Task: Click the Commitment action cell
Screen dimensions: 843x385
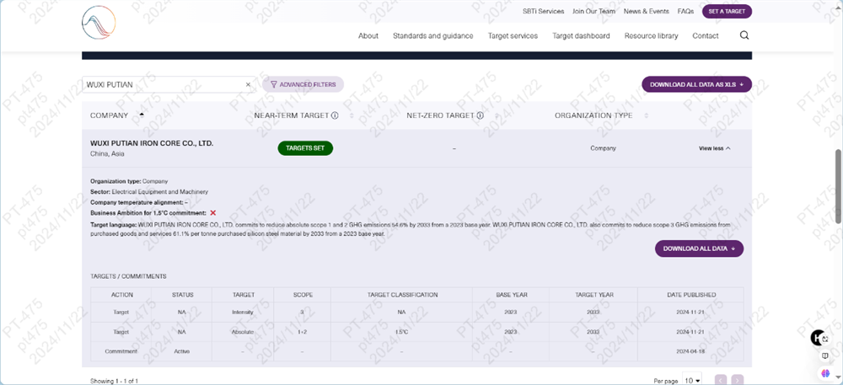Action: tap(121, 351)
